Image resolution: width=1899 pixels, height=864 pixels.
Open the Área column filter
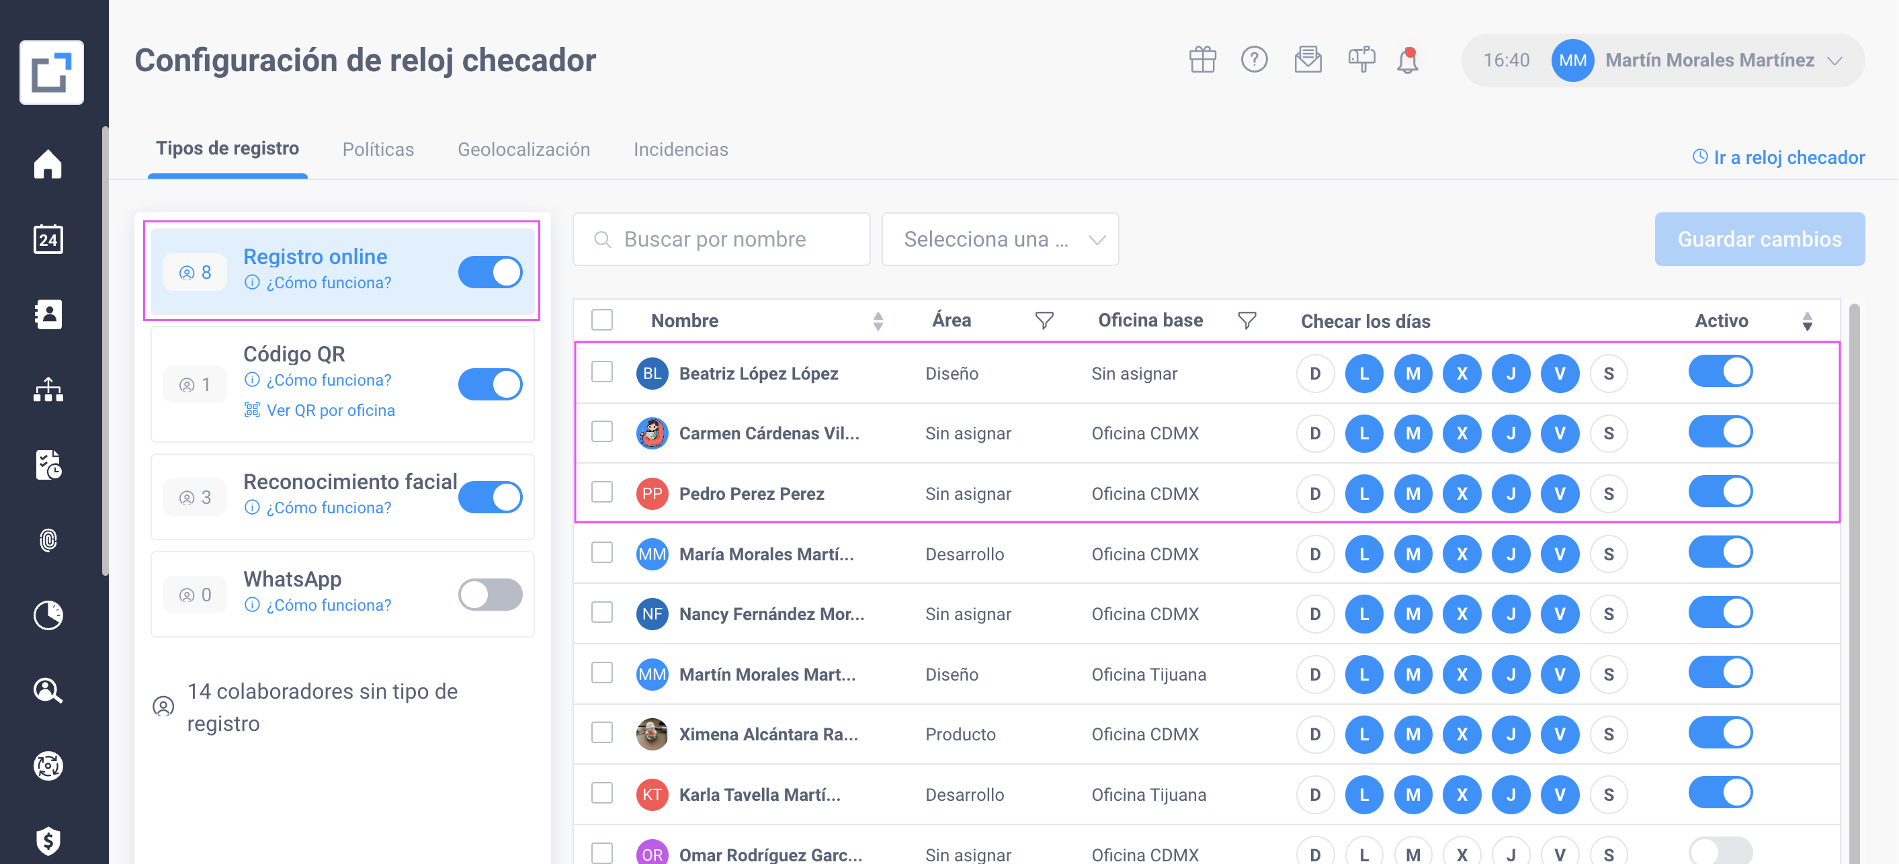pos(1044,320)
